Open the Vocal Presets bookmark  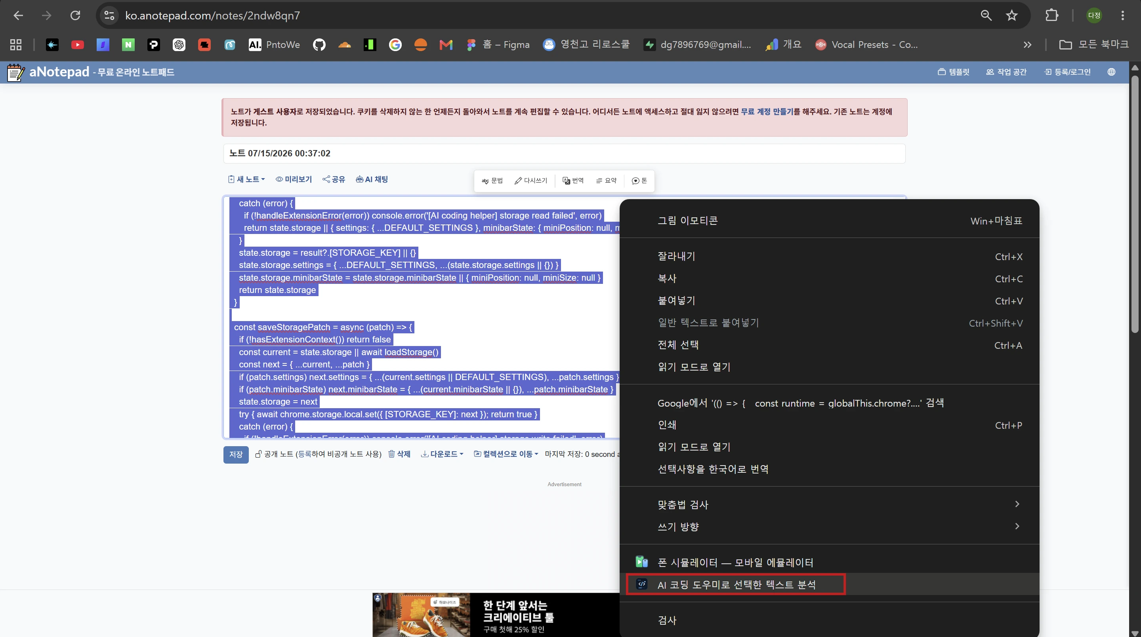866,45
